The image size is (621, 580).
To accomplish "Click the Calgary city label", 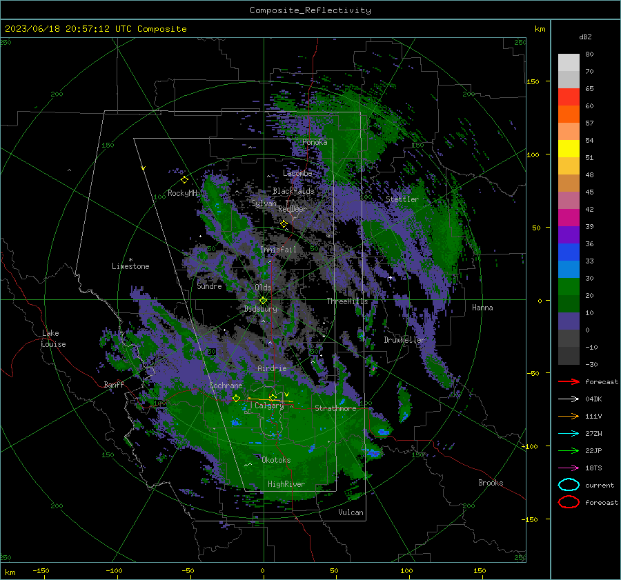I will (x=269, y=406).
